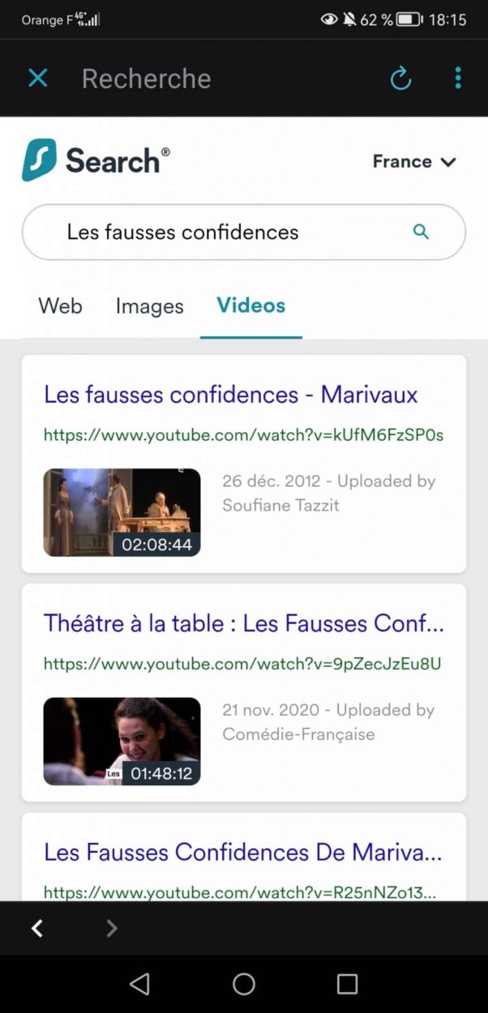Expand the France region dropdown
This screenshot has height=1013, width=488.
click(414, 161)
